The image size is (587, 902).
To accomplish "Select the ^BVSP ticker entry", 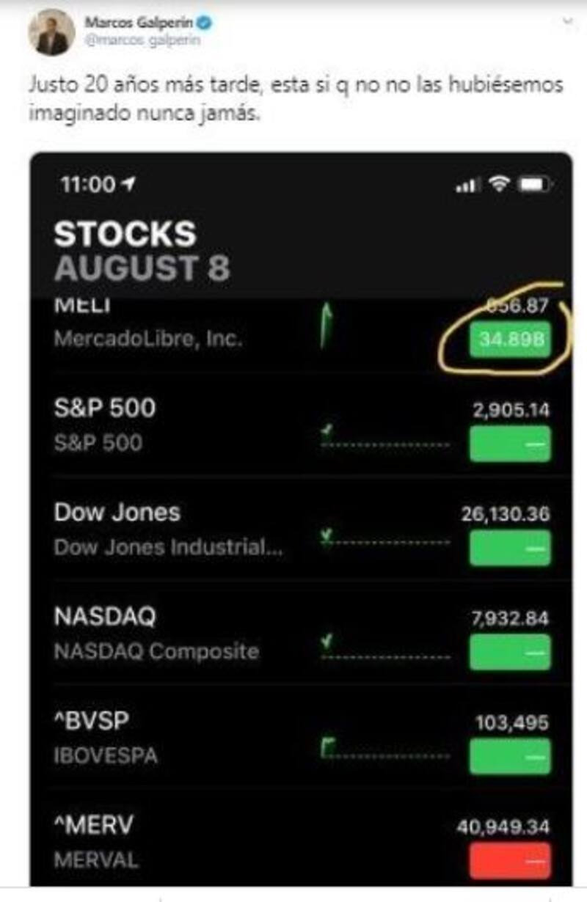I will click(x=92, y=722).
